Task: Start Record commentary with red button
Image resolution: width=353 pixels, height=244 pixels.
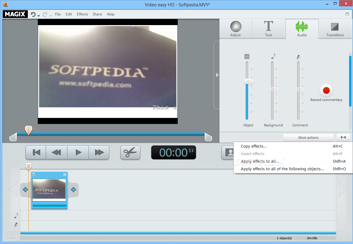Action: [x=326, y=90]
